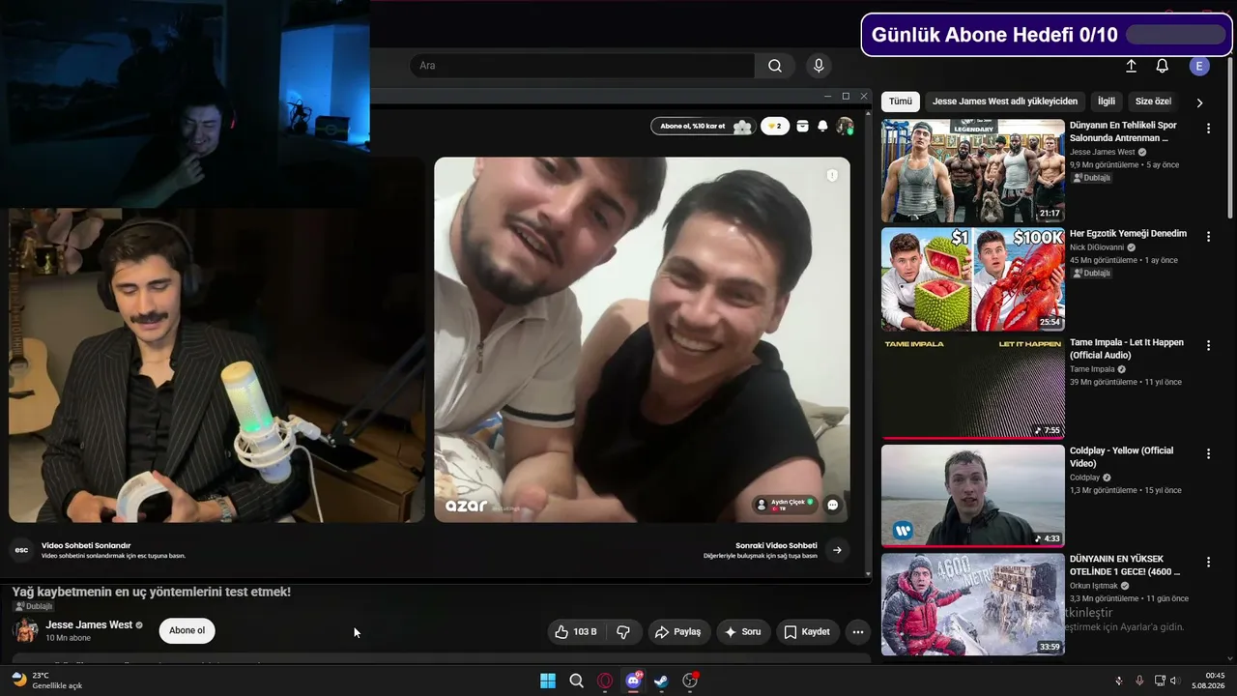Open the Azar profile avatar
Viewport: 1237px width, 696px height.
click(x=845, y=126)
